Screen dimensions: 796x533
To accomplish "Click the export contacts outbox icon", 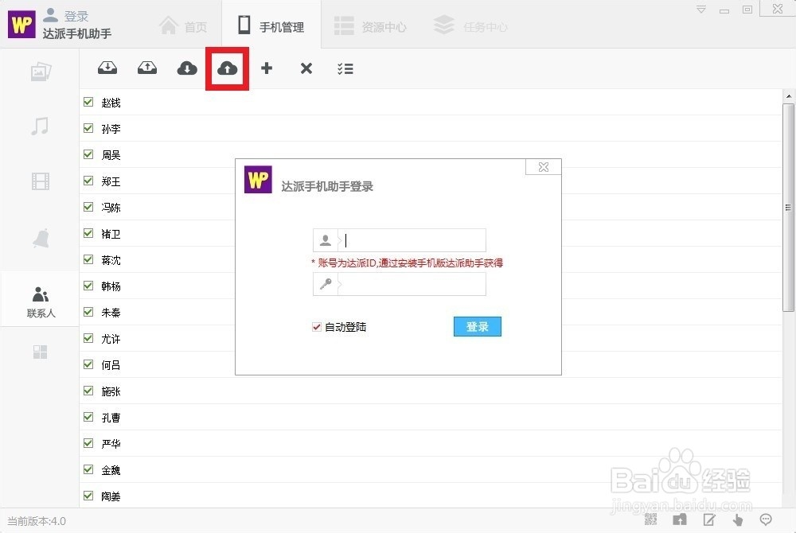I will [146, 68].
